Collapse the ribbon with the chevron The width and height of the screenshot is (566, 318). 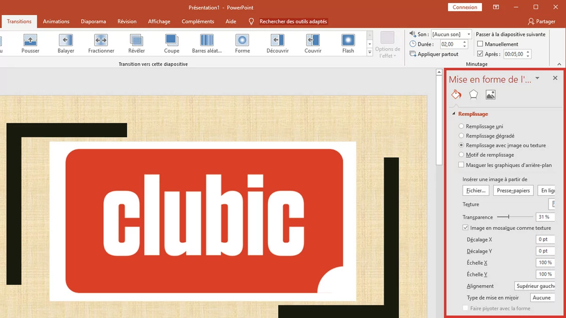(x=559, y=65)
